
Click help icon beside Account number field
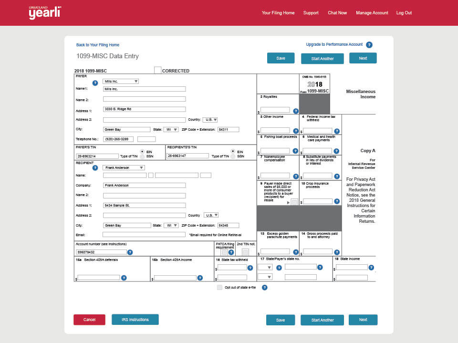tap(130, 252)
